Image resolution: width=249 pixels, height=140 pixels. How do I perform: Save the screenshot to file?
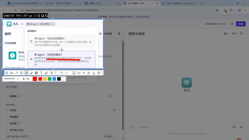[93, 73]
